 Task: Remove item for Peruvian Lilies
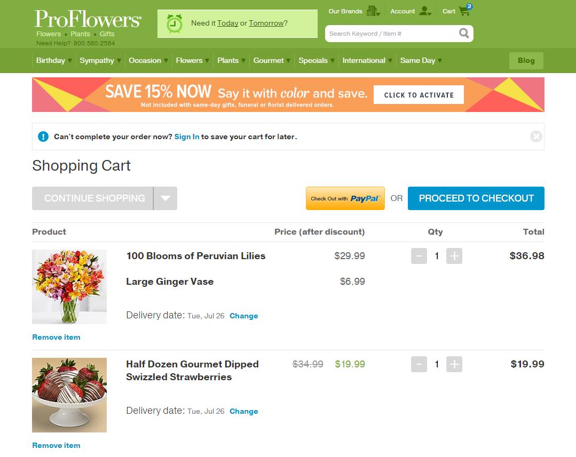[x=56, y=336]
